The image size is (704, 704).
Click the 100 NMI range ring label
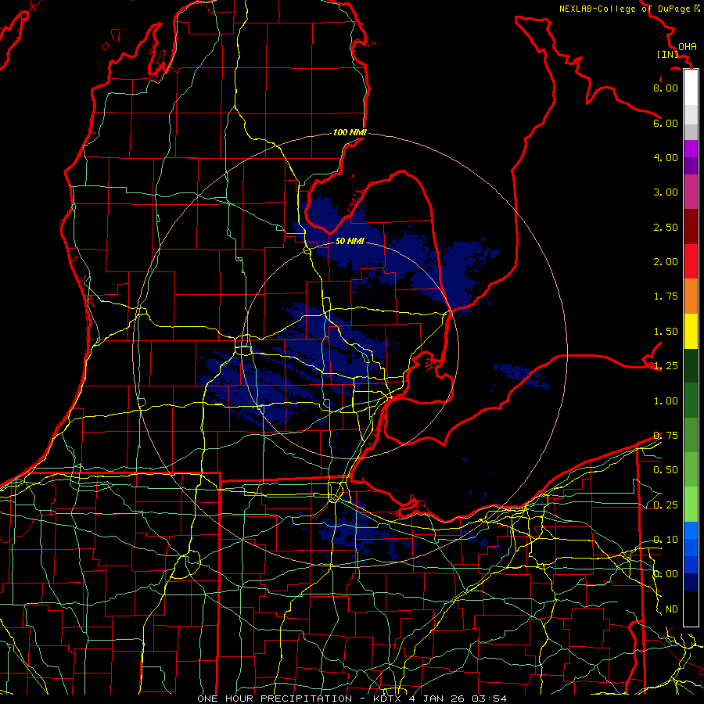[350, 132]
